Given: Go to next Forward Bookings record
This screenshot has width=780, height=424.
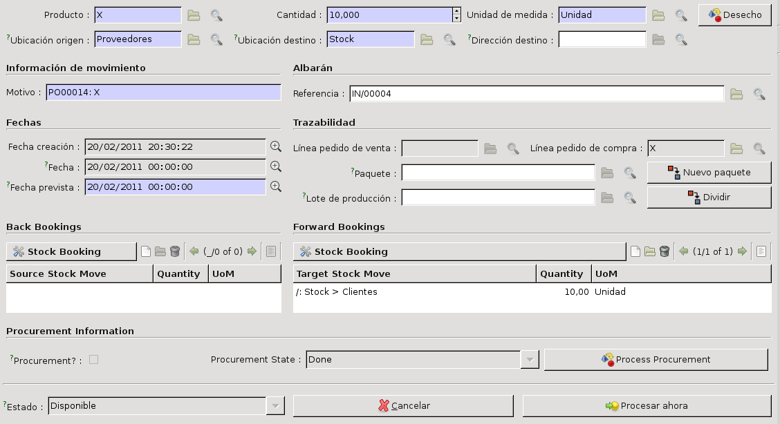Looking at the screenshot, I should 742,251.
